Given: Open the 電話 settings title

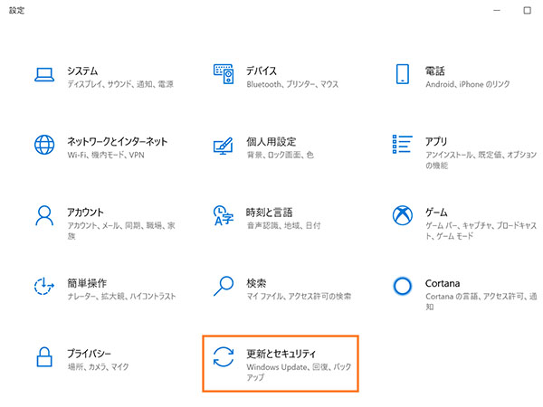Looking at the screenshot, I should tap(435, 71).
